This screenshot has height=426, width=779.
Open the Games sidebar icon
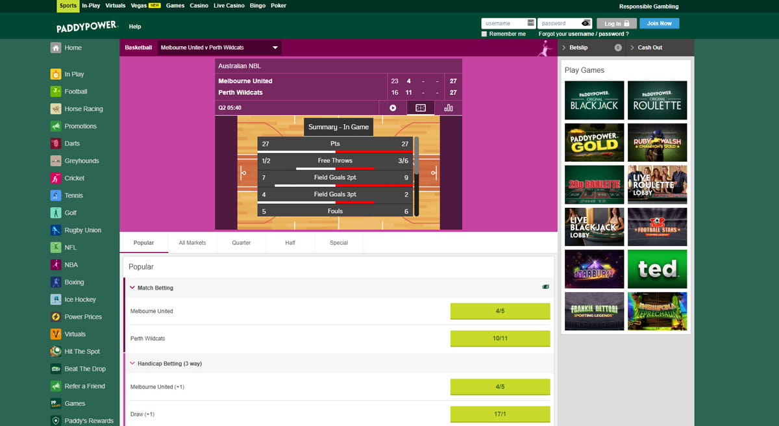click(56, 403)
